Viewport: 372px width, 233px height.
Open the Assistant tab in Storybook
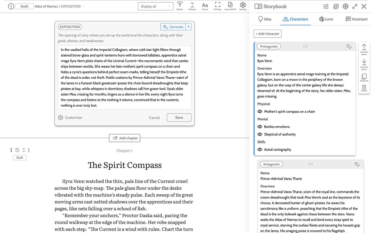[x=357, y=19]
